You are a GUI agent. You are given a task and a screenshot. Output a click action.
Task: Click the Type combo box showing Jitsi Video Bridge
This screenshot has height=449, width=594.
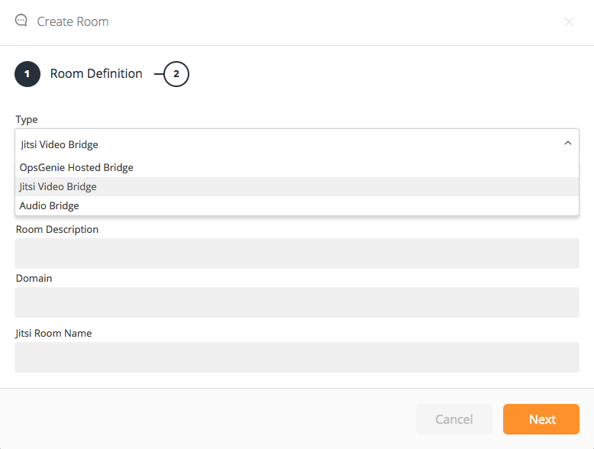click(x=290, y=144)
